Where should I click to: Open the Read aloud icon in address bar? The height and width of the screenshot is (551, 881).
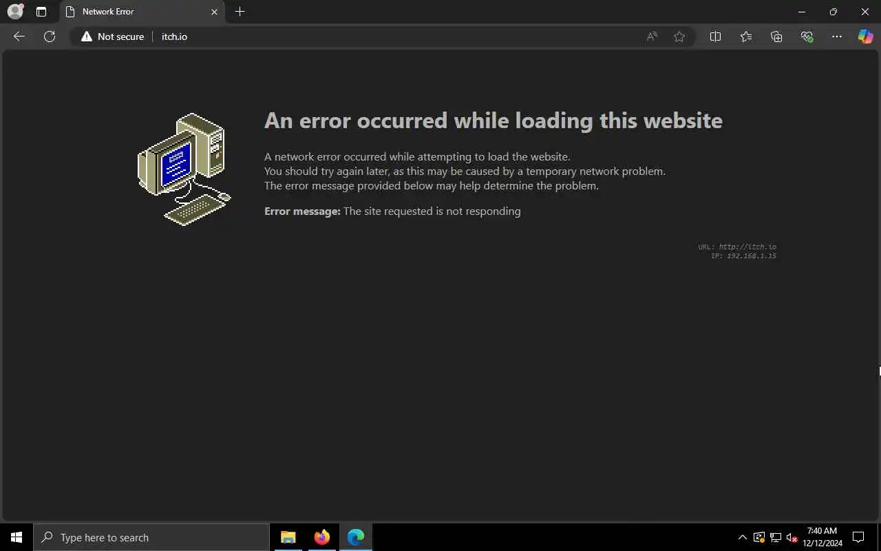(x=652, y=37)
